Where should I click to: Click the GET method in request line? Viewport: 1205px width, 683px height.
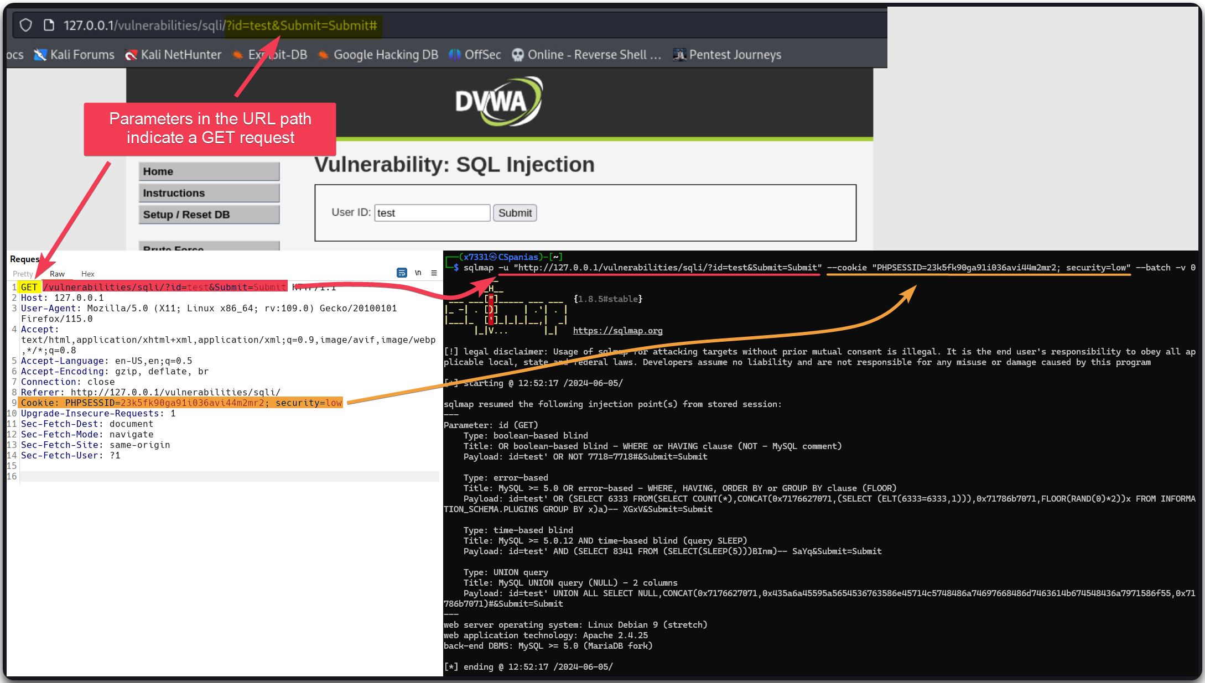[x=29, y=287]
